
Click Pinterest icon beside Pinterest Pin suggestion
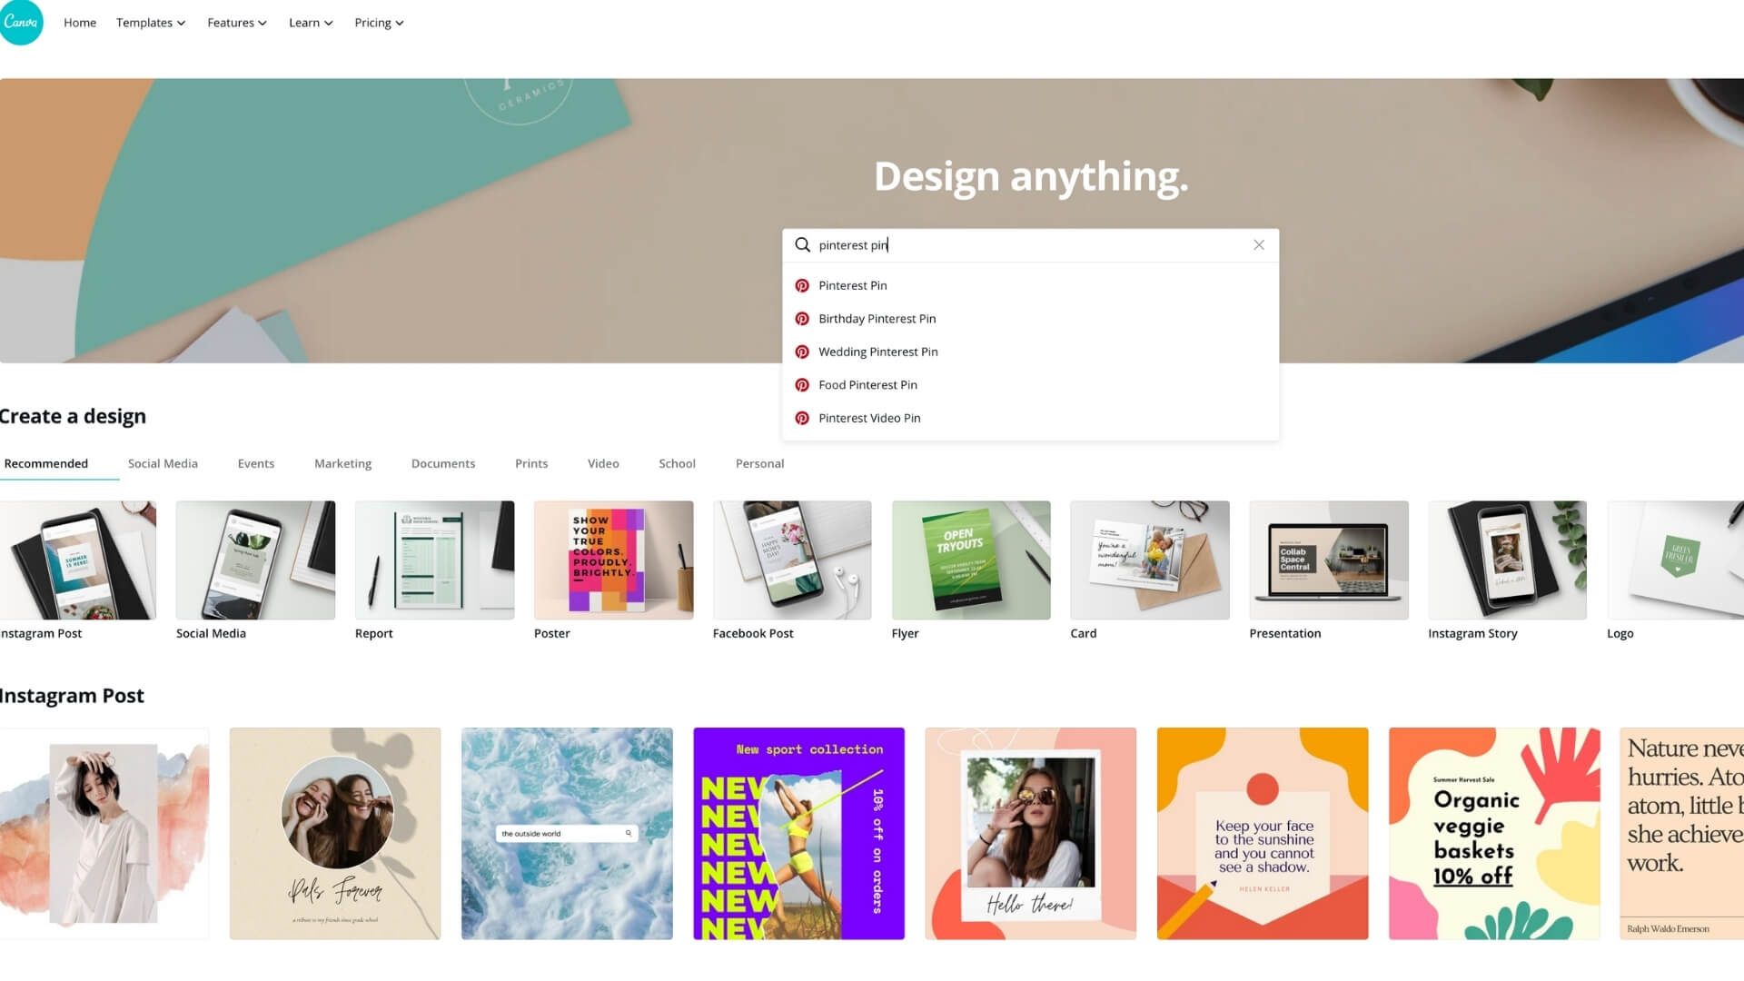[802, 286]
